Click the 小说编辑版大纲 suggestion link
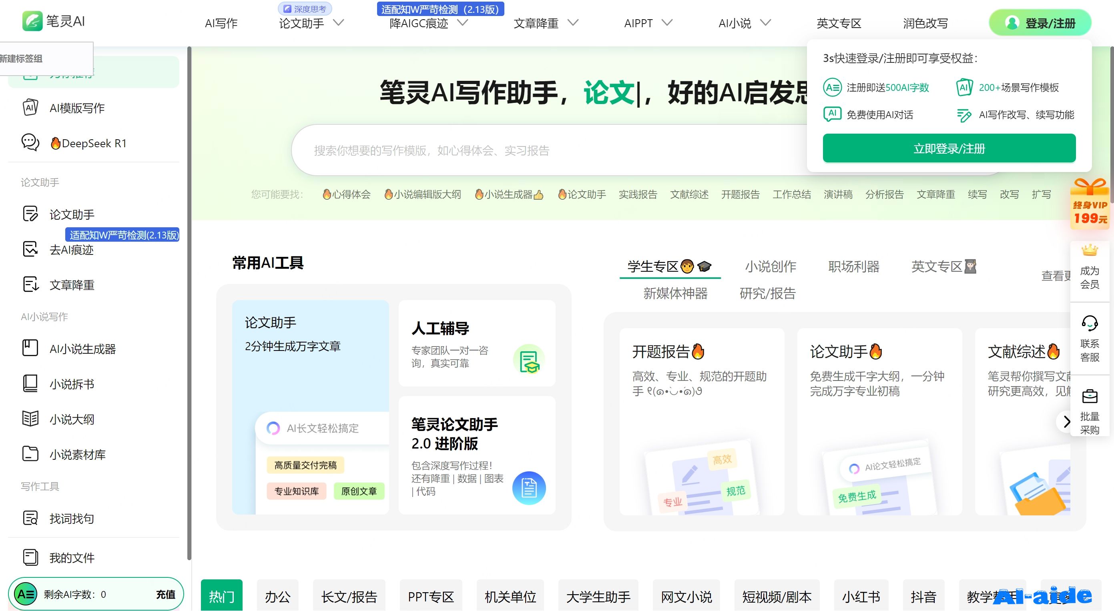The height and width of the screenshot is (611, 1114). [423, 194]
